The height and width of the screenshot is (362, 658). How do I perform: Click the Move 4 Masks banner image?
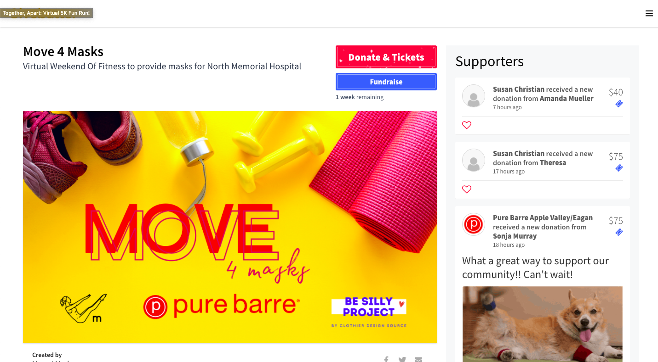click(230, 227)
